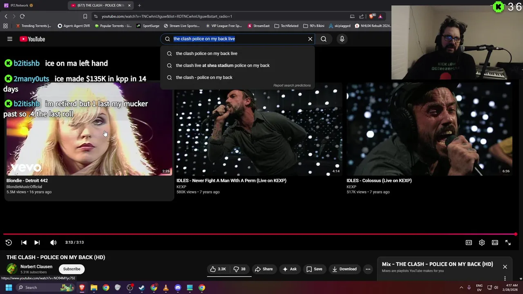Share the video
523x294 pixels.
(264, 269)
